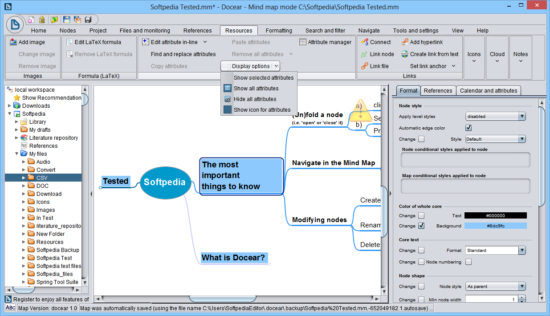
Task: Click the Link file chain icon
Action: pos(364,66)
